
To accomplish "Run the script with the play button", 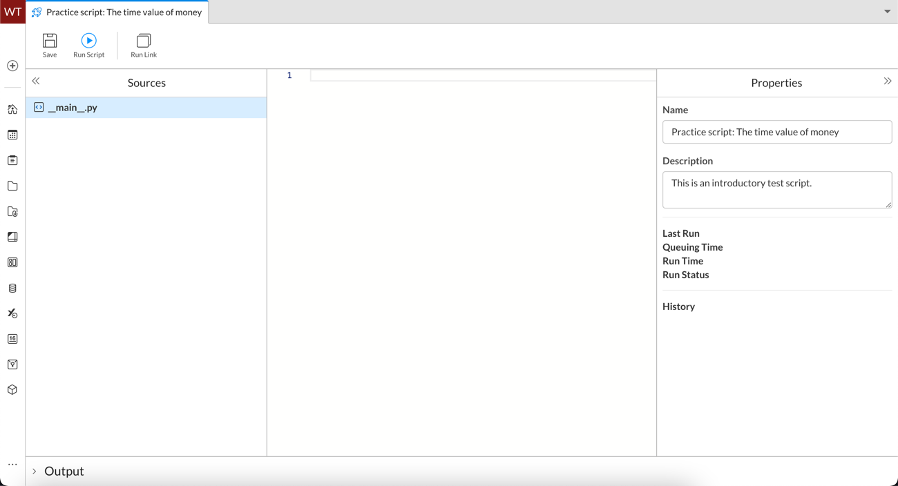I will pyautogui.click(x=88, y=45).
